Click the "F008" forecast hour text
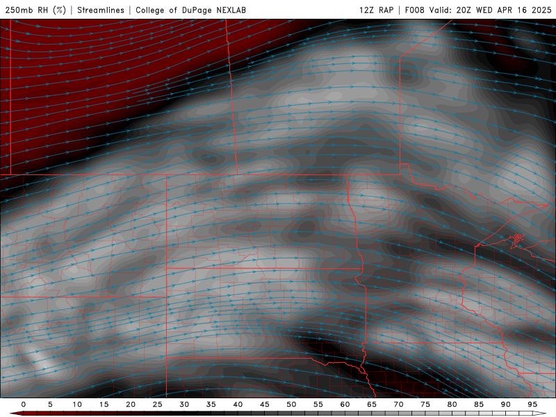 pyautogui.click(x=414, y=10)
